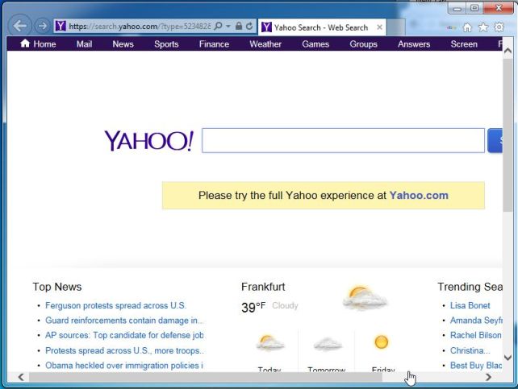Image resolution: width=518 pixels, height=389 pixels.
Task: Open the tools gear icon
Action: (x=499, y=27)
